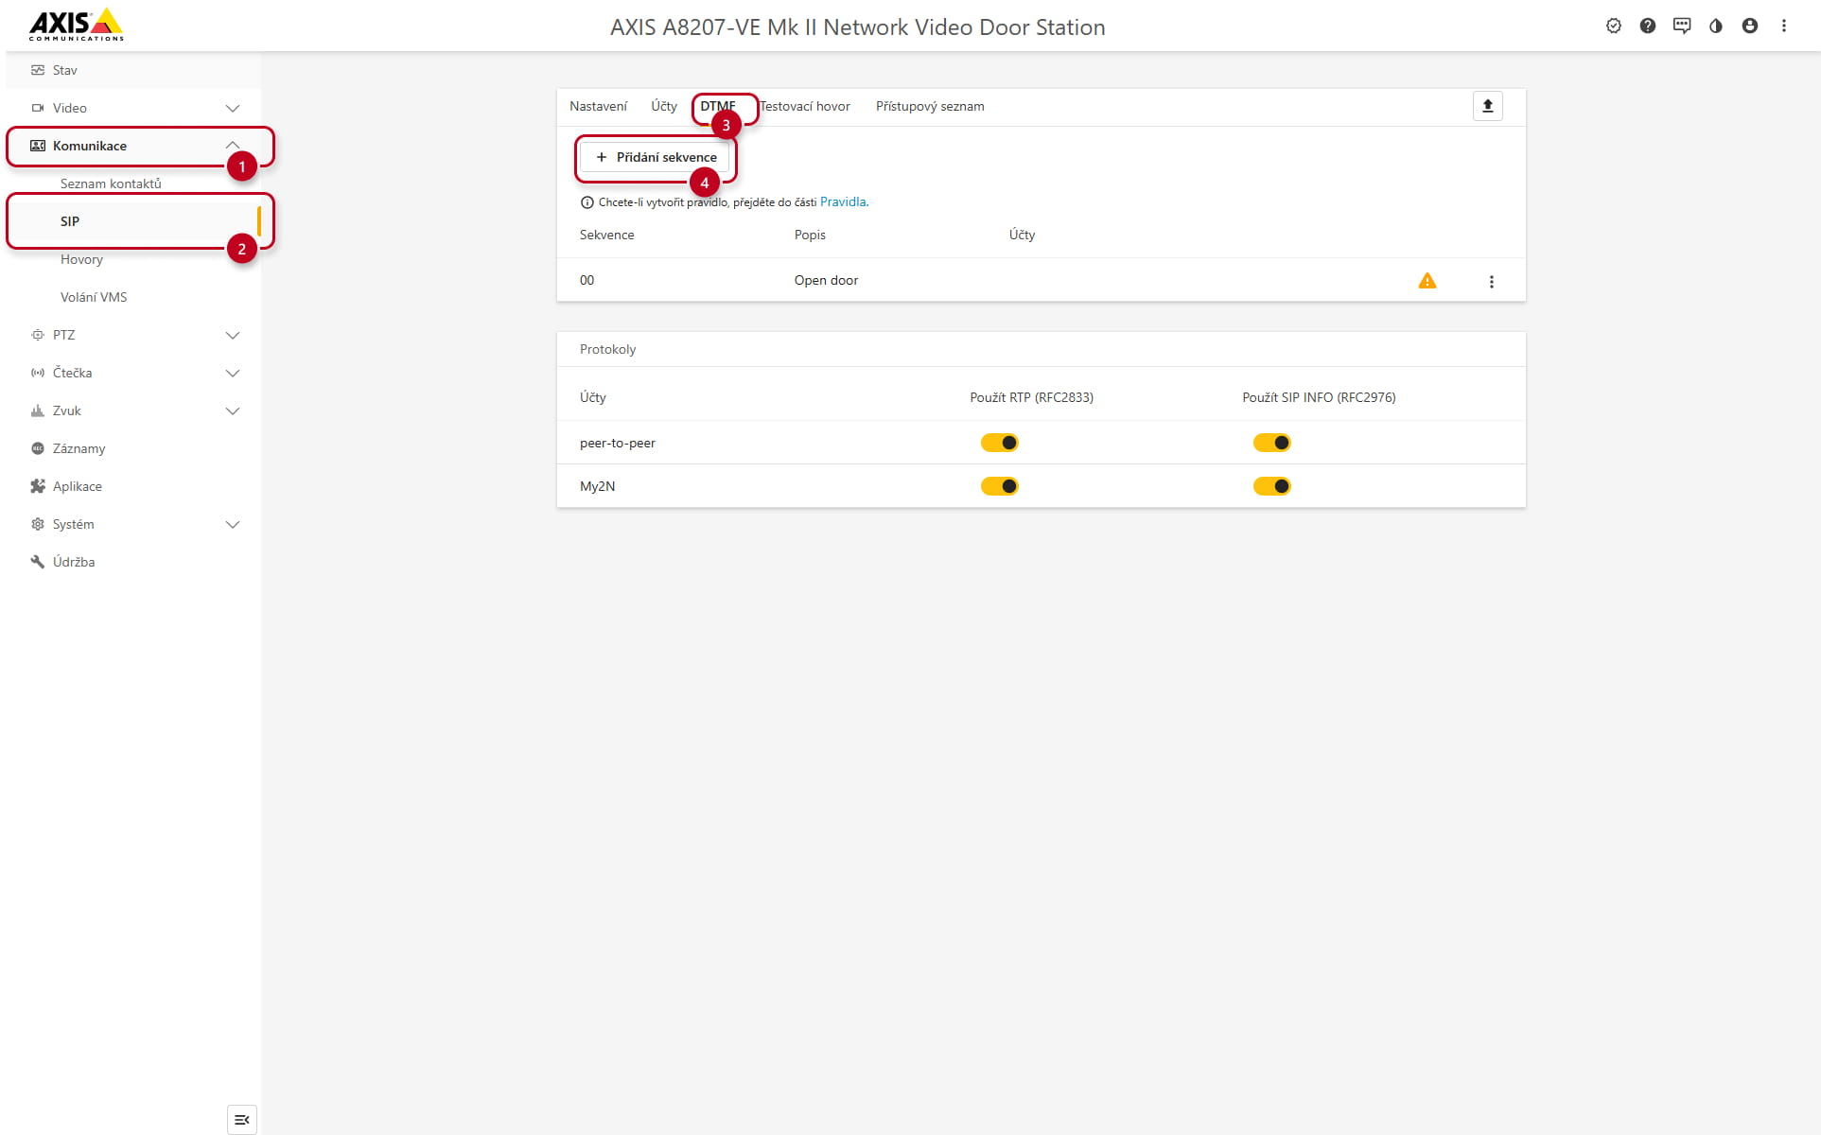This screenshot has height=1135, width=1821.
Task: Click the Přidání sekvence button
Action: (656, 157)
